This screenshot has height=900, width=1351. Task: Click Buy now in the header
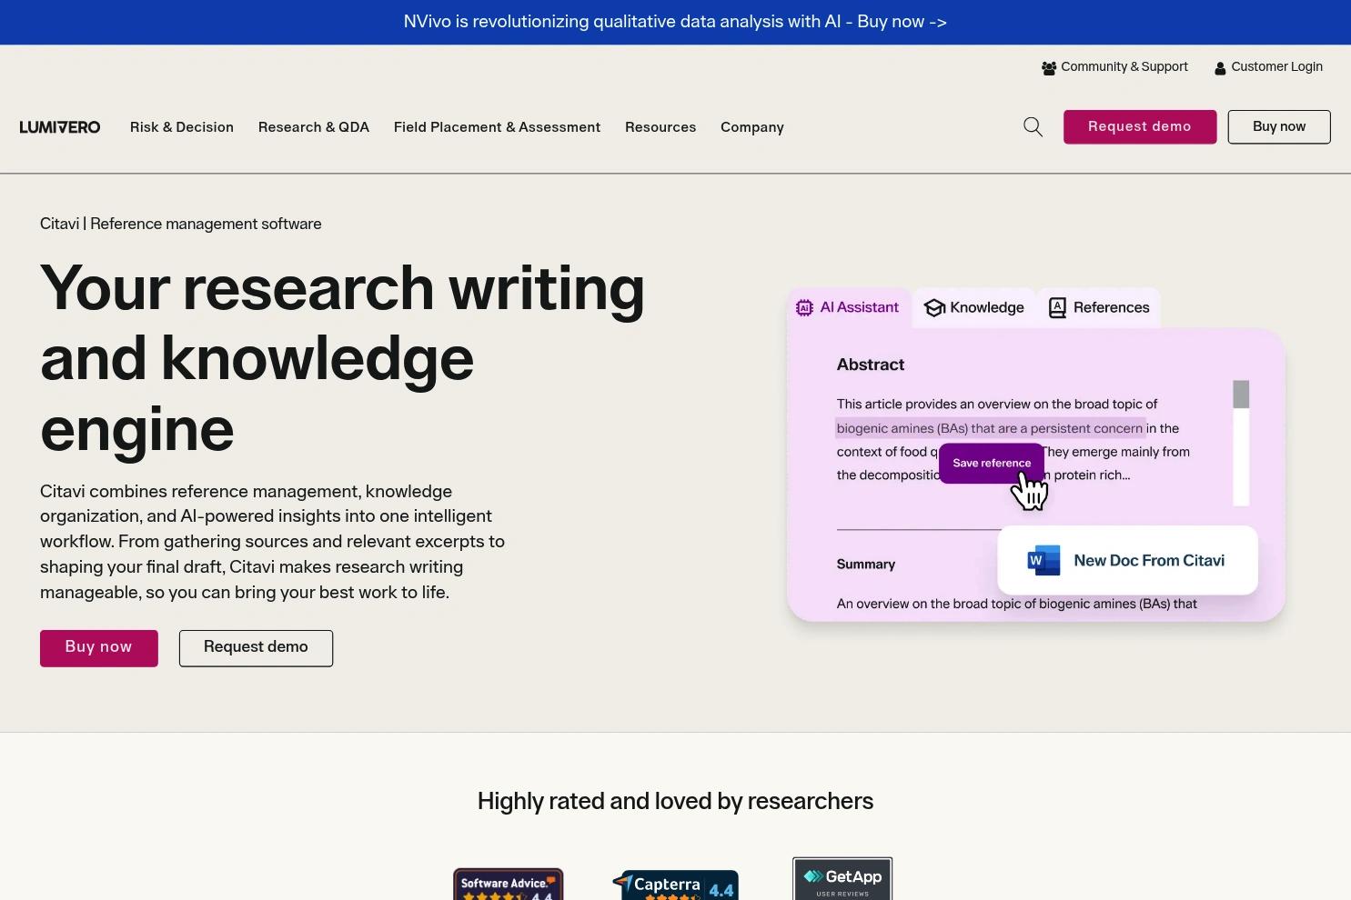[x=1279, y=127]
